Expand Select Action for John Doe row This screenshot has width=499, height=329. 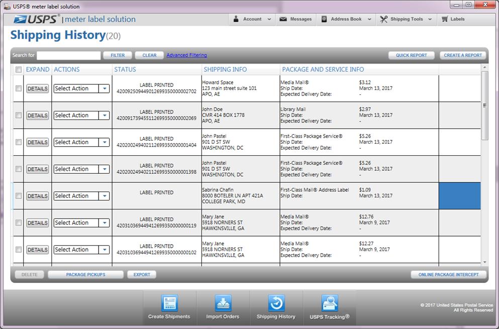(x=81, y=115)
